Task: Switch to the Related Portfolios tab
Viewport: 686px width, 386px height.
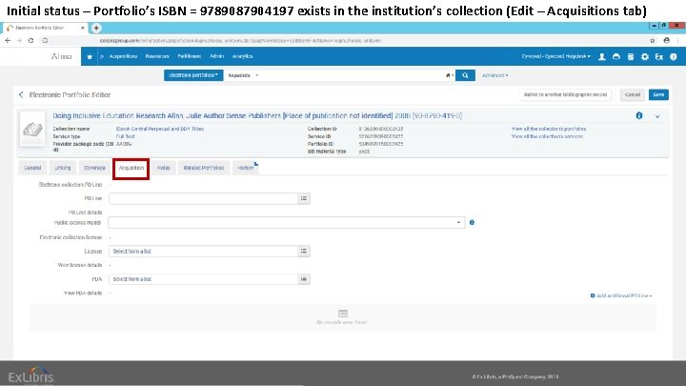Action: [x=204, y=168]
